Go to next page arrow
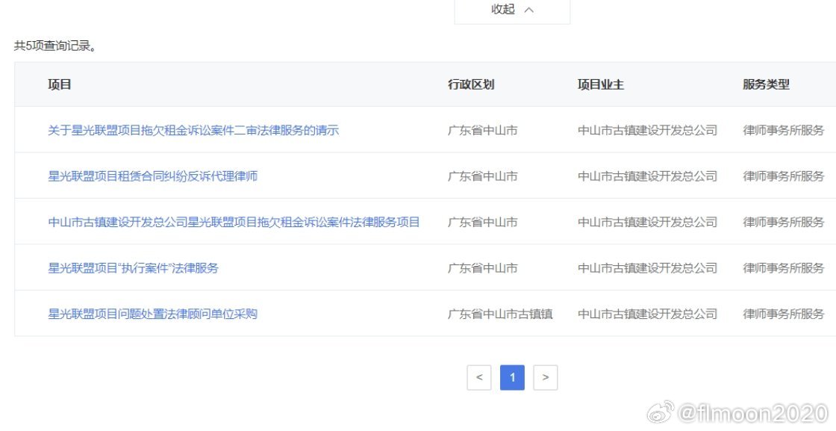 pyautogui.click(x=546, y=378)
